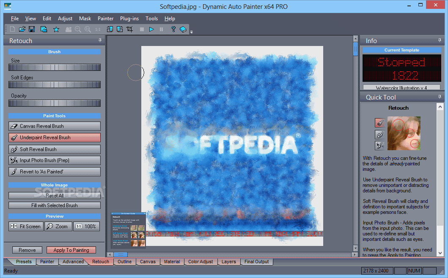Image resolution: width=448 pixels, height=278 pixels.
Task: Click the Zoom preview button
Action: click(58, 226)
